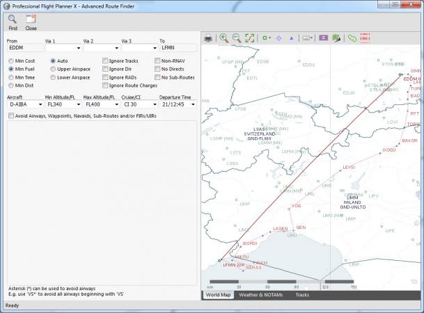Enable Ignore RADs checkbox
The image size is (424, 313).
tap(105, 77)
